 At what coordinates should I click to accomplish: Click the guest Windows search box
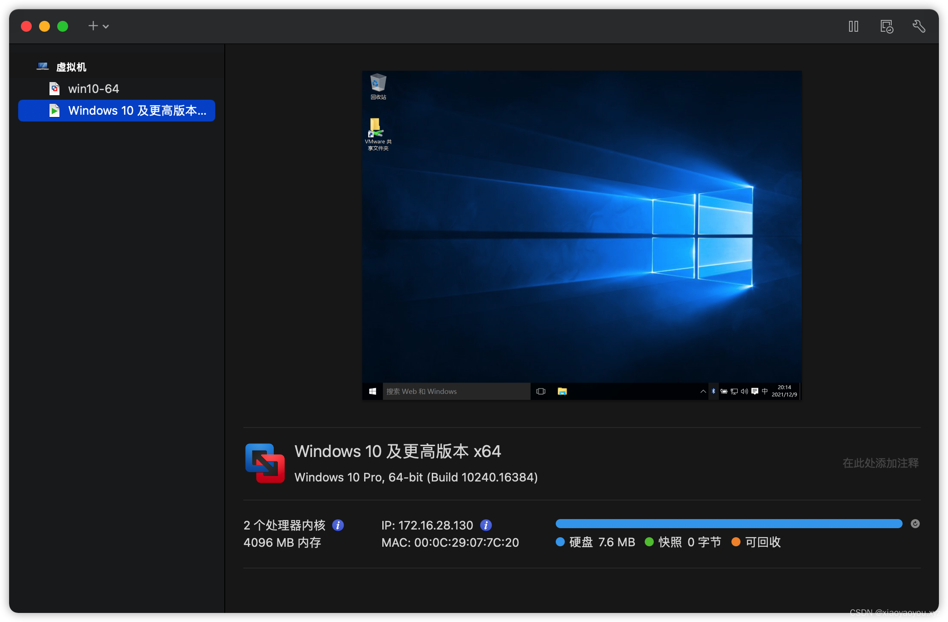tap(456, 391)
